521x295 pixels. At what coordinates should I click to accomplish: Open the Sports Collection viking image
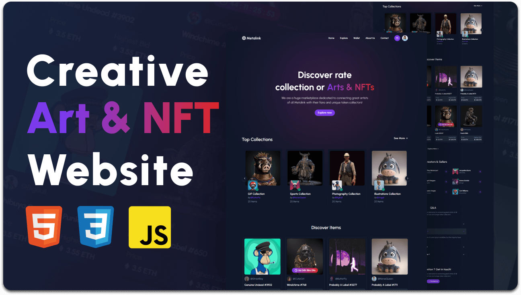pyautogui.click(x=305, y=168)
